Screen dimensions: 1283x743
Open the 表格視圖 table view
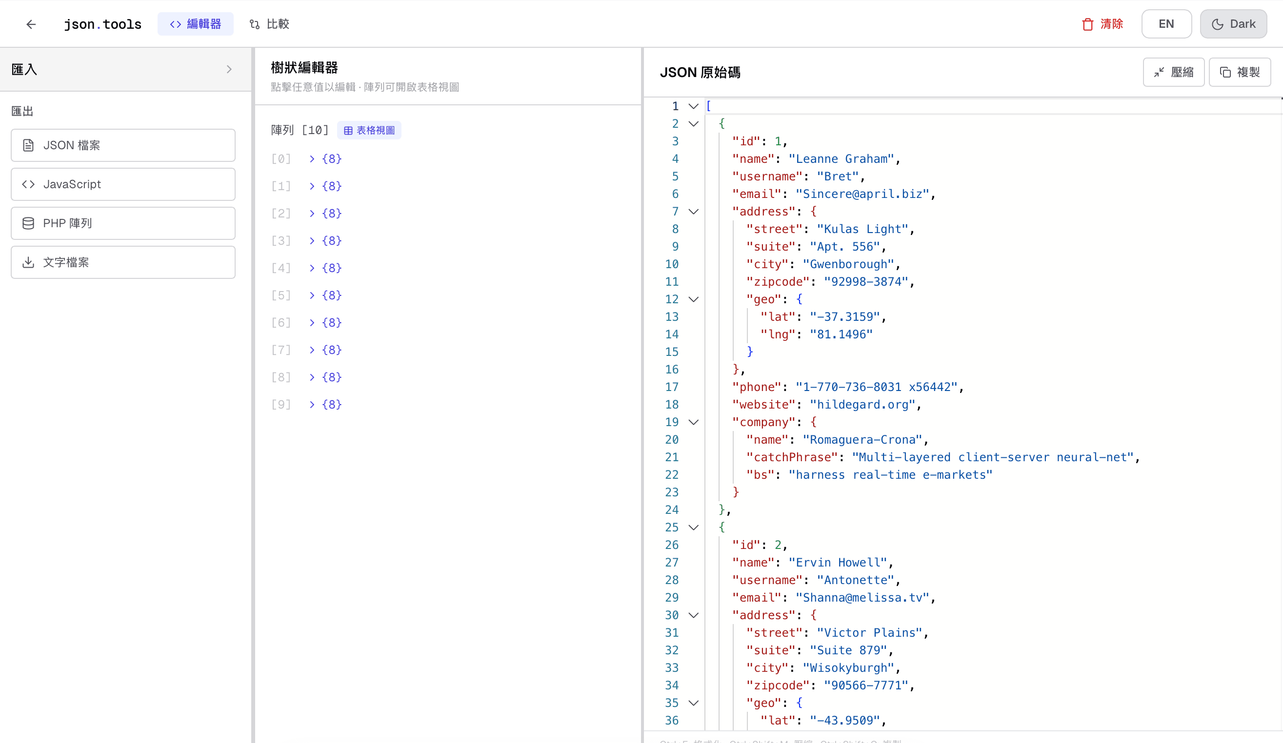369,130
